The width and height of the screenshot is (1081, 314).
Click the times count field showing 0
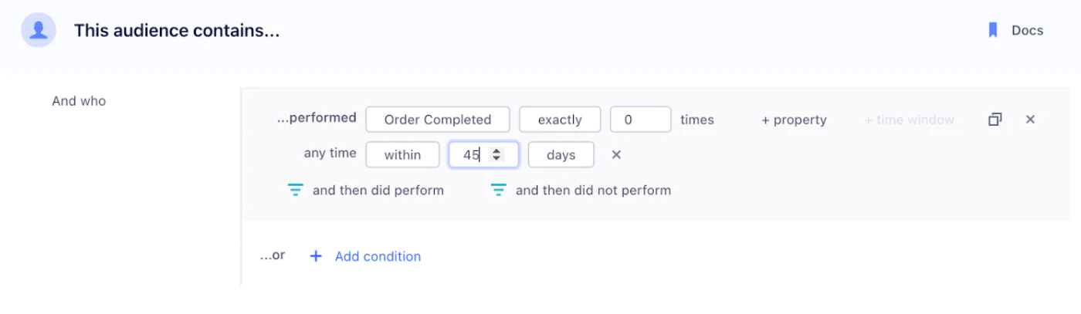point(640,120)
